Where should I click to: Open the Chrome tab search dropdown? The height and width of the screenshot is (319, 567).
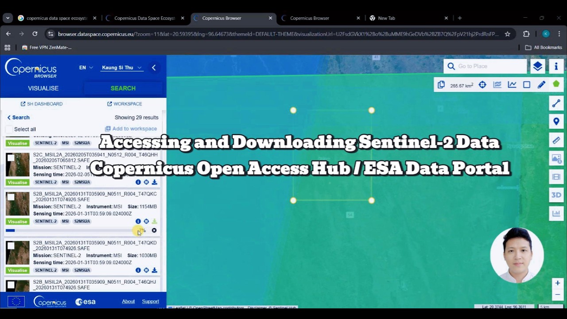pos(8,18)
